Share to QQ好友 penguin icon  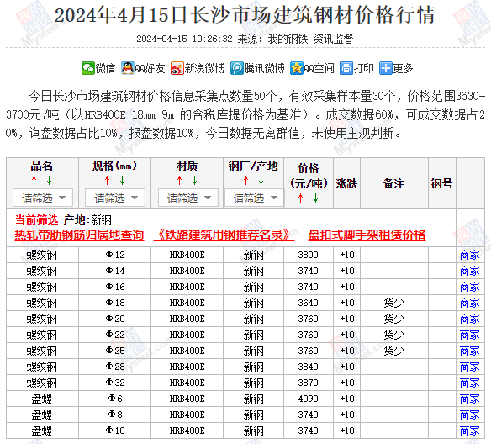coord(128,68)
